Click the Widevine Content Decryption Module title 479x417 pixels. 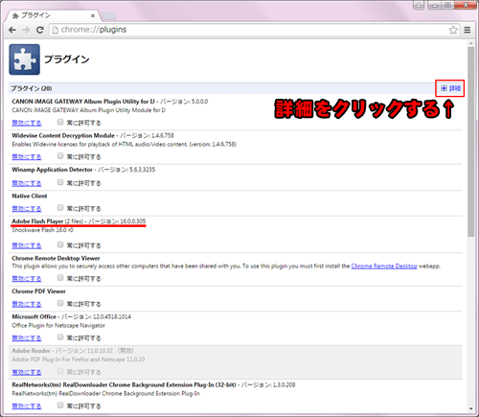pos(63,135)
